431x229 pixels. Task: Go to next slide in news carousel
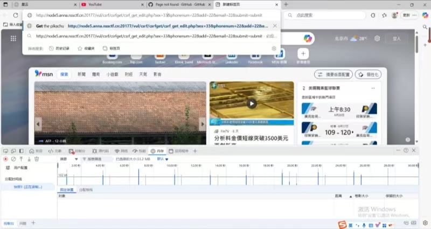203,124
